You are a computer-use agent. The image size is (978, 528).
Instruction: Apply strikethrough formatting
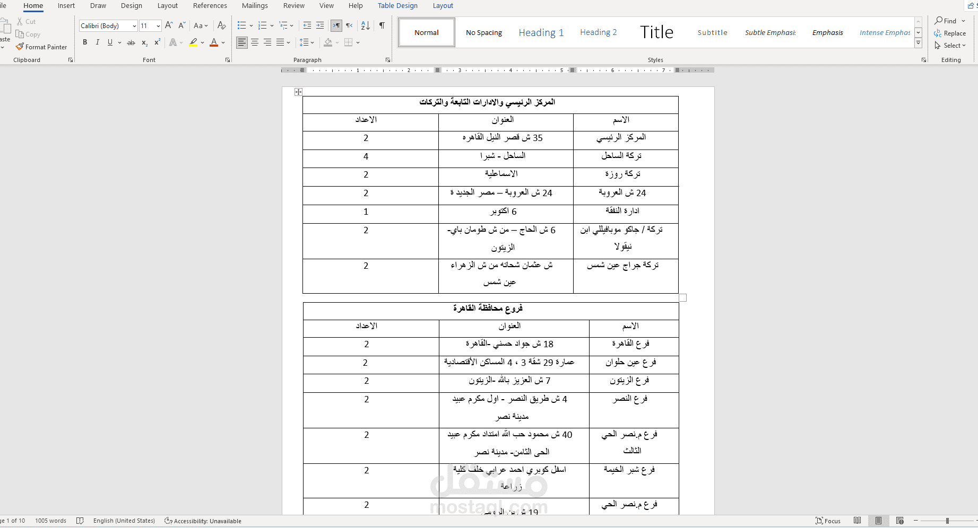coord(131,42)
